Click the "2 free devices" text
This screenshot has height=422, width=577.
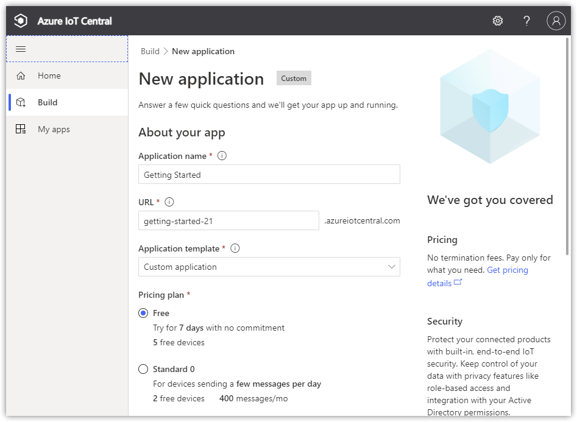[x=179, y=398]
